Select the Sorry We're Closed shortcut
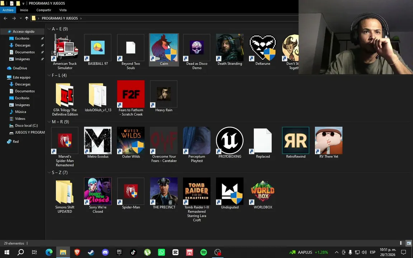The width and height of the screenshot is (413, 258). (98, 196)
